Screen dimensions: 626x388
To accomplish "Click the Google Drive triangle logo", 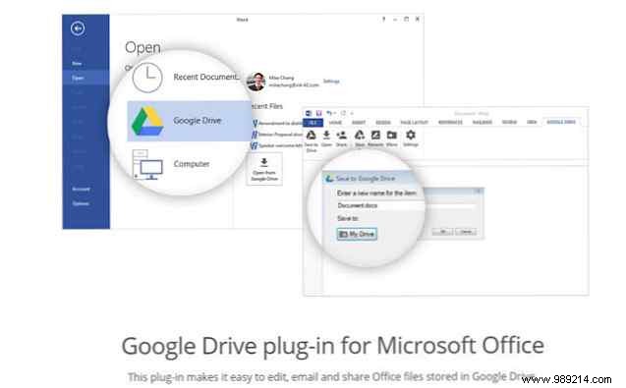I will (x=147, y=121).
